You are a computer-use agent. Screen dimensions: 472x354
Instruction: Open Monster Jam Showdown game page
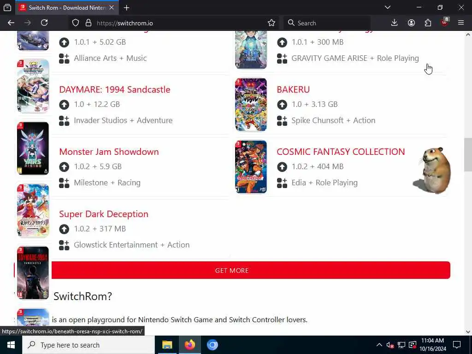109,152
